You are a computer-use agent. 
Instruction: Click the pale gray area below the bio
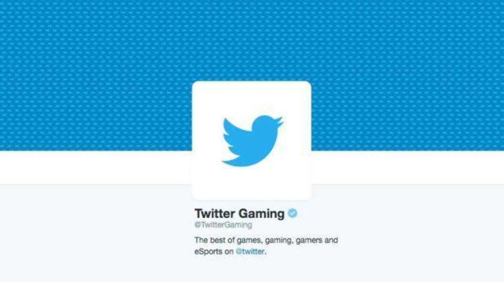[252, 270]
